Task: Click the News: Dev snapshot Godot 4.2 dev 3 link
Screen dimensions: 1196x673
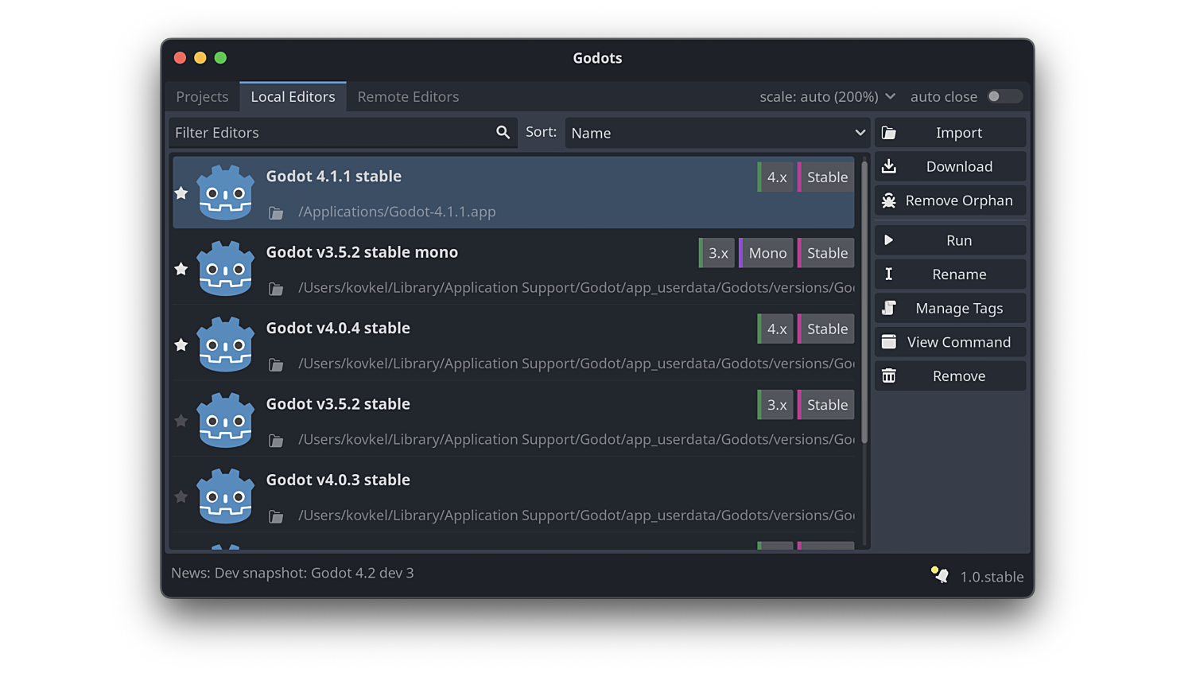Action: [x=293, y=573]
